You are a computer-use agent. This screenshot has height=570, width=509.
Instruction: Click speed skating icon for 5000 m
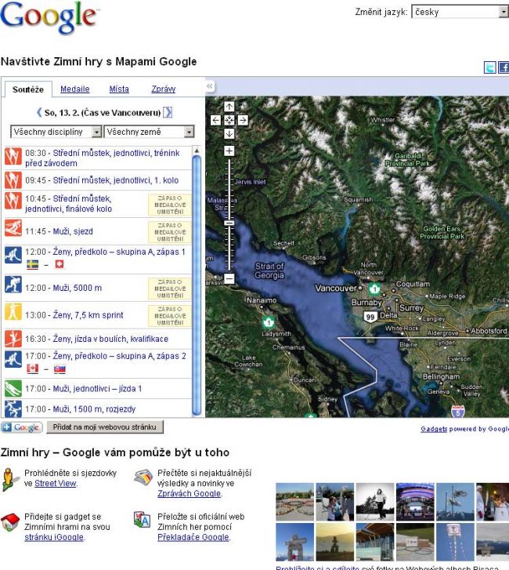[x=13, y=285]
